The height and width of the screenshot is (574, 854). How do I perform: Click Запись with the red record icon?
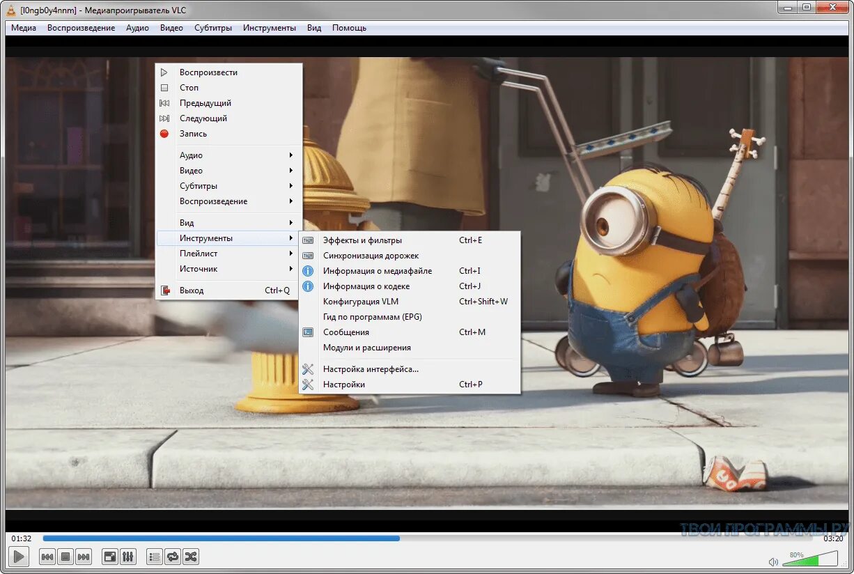point(193,134)
